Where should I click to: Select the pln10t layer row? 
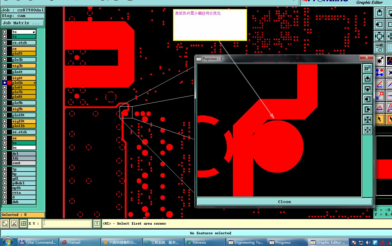pyautogui.click(x=24, y=115)
